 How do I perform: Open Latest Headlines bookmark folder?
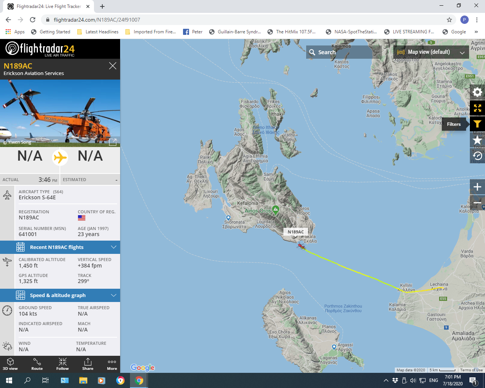pos(98,32)
